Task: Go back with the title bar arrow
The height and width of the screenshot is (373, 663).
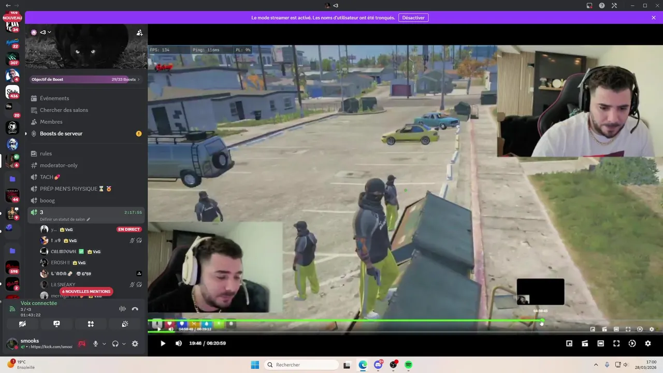Action: 7,5
